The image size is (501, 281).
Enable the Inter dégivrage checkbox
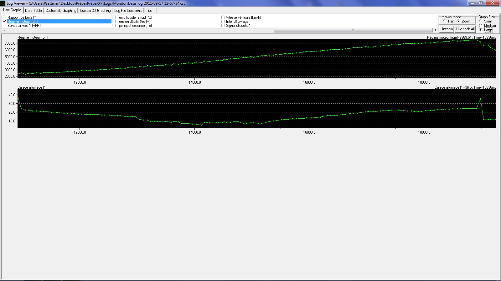223,22
